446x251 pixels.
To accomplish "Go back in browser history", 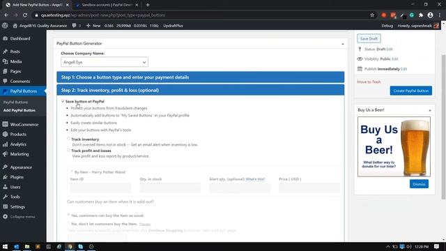I will 6,15.
